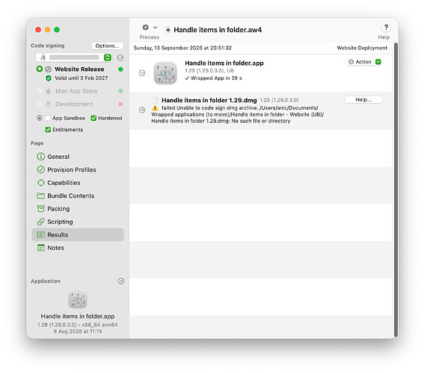
Task: Open the Scripting page
Action: coord(78,222)
